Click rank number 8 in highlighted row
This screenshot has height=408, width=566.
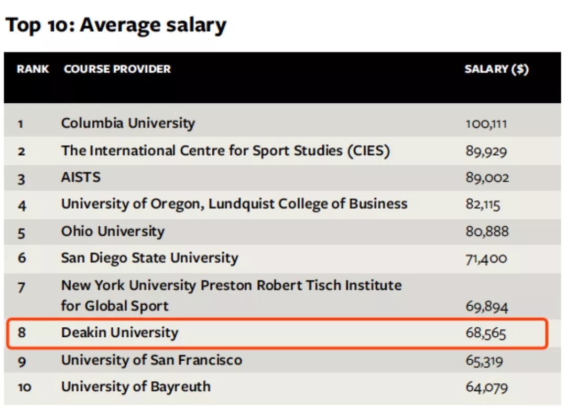pyautogui.click(x=21, y=333)
